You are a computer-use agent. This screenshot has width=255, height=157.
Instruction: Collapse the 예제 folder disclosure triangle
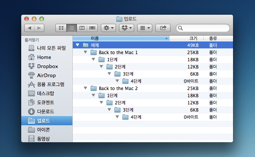78,45
